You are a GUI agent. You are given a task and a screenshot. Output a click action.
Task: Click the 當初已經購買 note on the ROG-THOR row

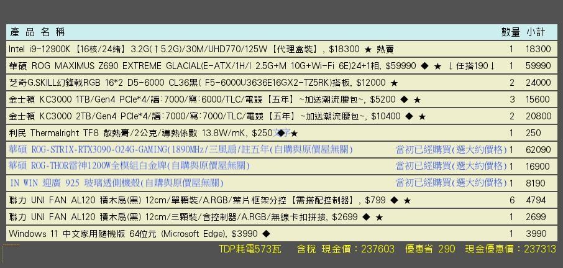pos(451,166)
